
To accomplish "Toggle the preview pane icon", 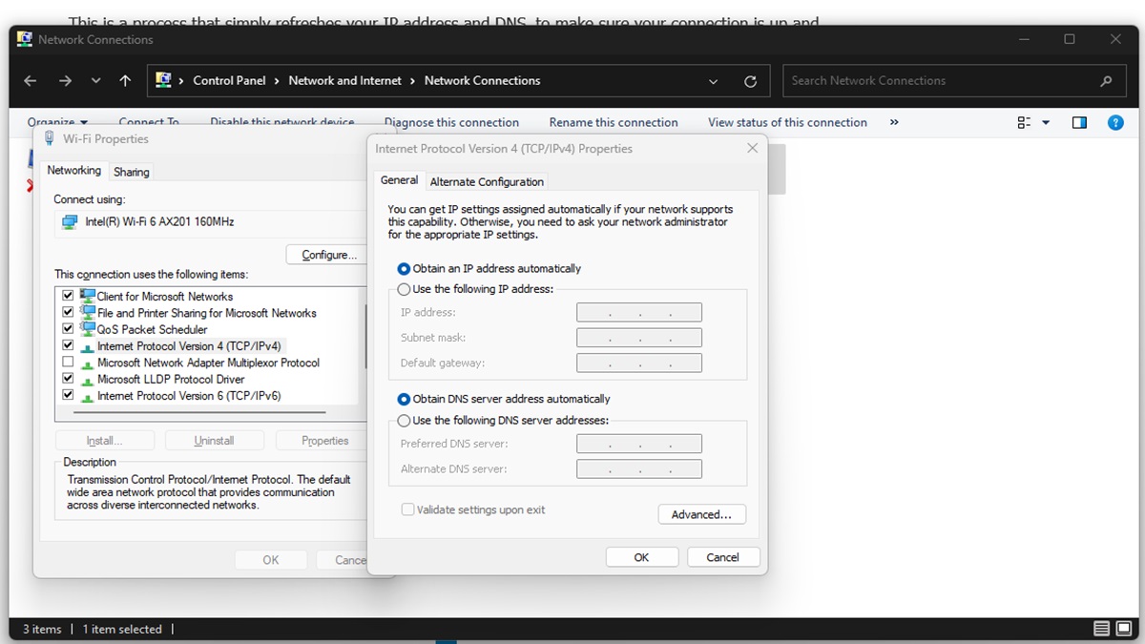I will click(1079, 122).
